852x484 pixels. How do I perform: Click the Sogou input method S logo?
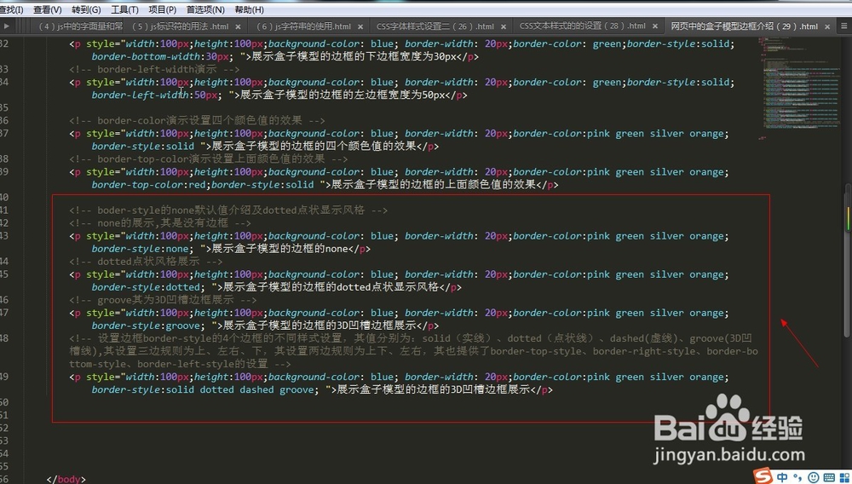(x=763, y=475)
